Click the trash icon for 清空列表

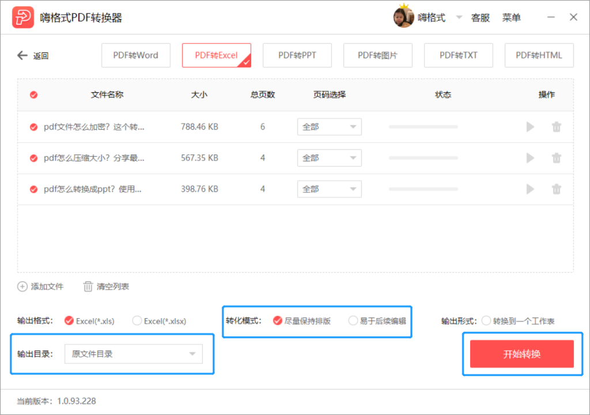point(88,286)
